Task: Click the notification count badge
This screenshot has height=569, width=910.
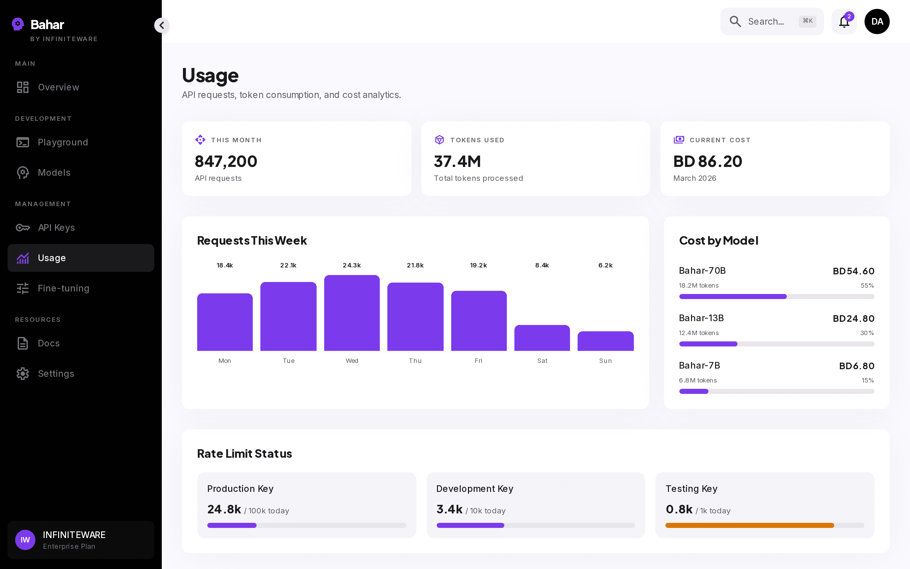Action: click(849, 16)
